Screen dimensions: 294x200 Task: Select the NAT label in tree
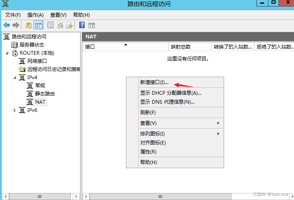point(40,102)
